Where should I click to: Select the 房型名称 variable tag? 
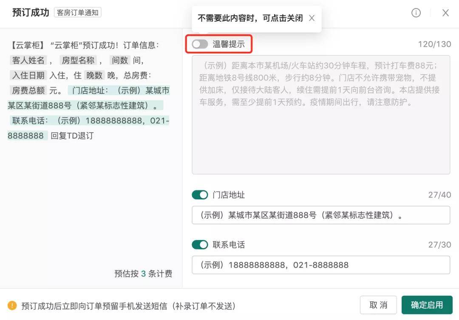[x=78, y=60]
